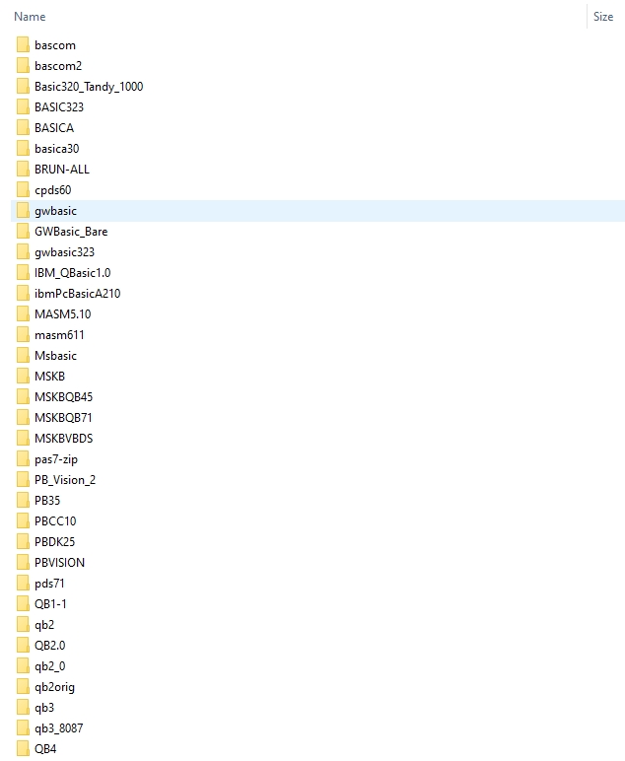
Task: Select the MASM5.10 folder icon
Action: 23,314
